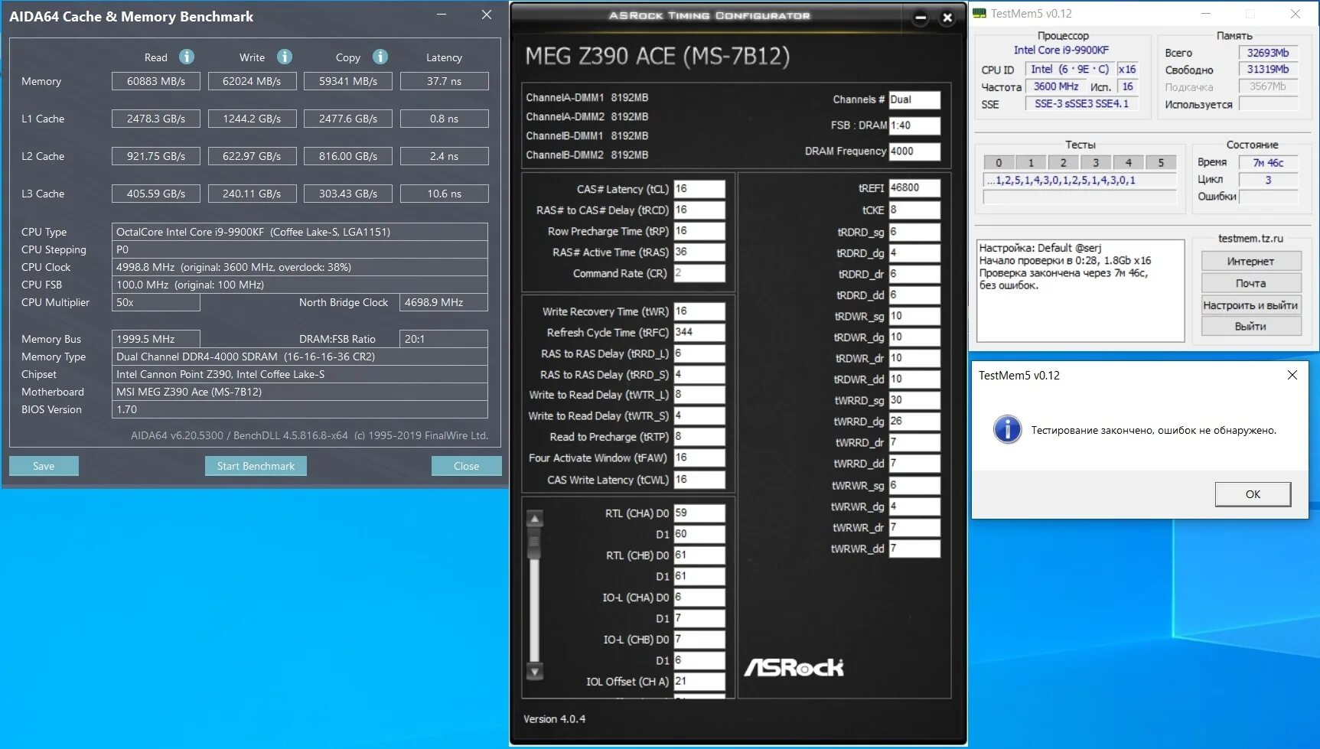Image resolution: width=1320 pixels, height=749 pixels.
Task: Click the RTL (CHA) D0 field
Action: [699, 513]
